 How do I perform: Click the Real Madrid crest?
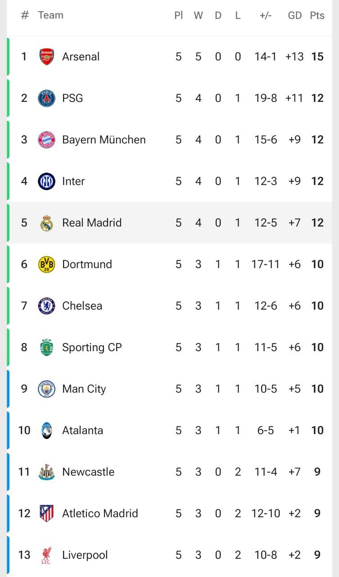tap(47, 223)
